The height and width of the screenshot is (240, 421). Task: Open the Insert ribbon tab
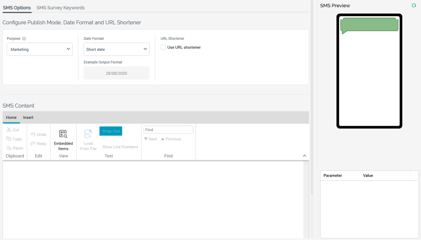pos(28,118)
